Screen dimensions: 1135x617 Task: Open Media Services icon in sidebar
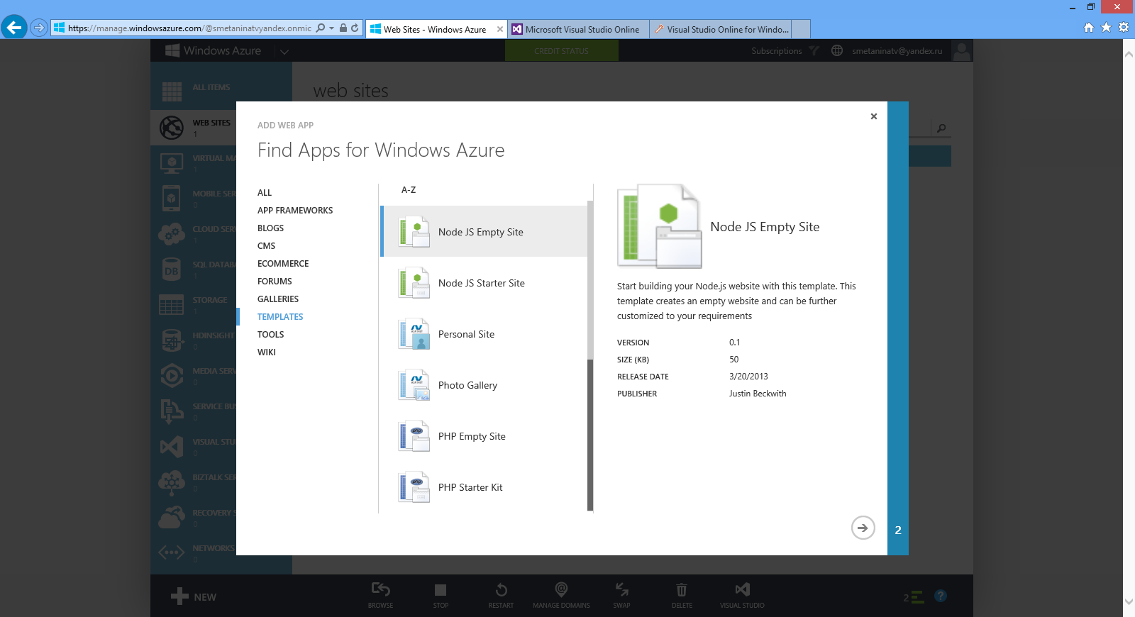pos(172,375)
